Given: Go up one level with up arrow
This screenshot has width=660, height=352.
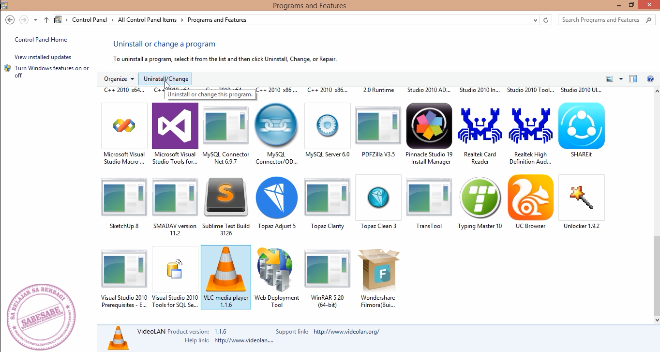Looking at the screenshot, I should [46, 20].
